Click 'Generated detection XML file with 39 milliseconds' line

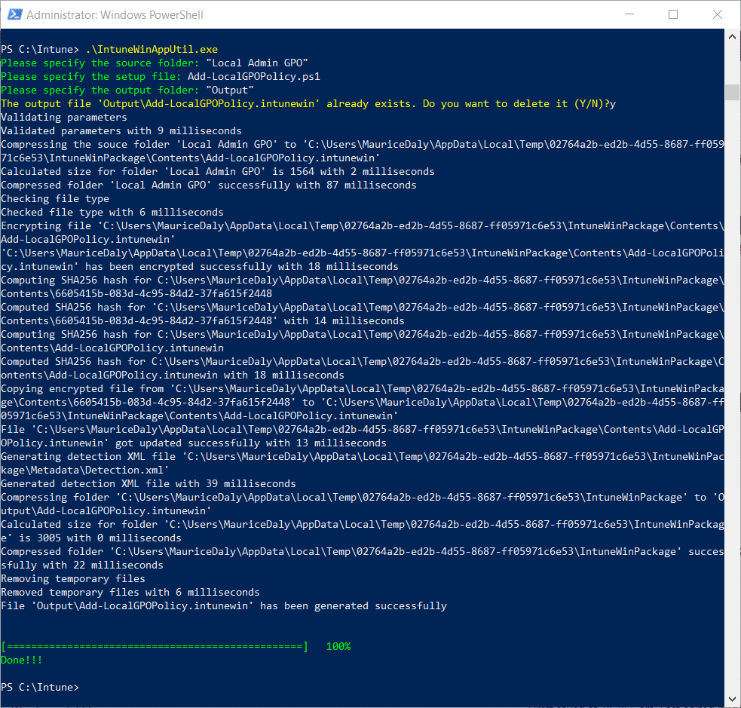coord(149,484)
